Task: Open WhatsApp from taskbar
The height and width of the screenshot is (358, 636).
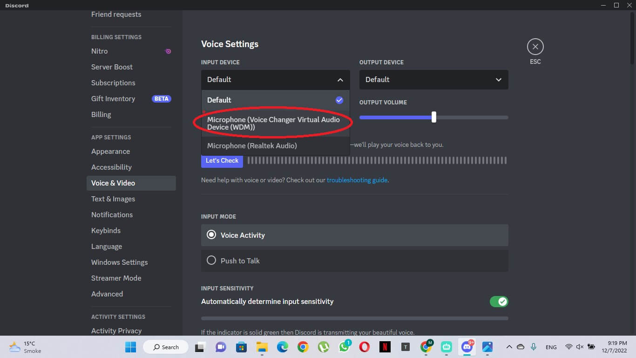Action: (344, 347)
